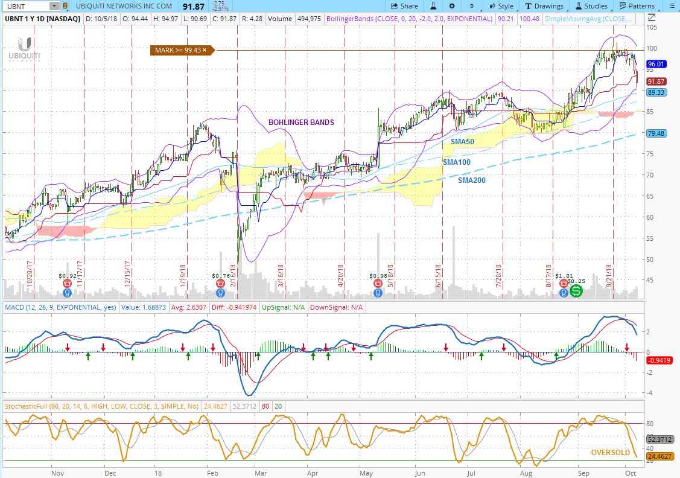Open chart settings gear icon
This screenshot has width=680, height=478.
pos(452,6)
